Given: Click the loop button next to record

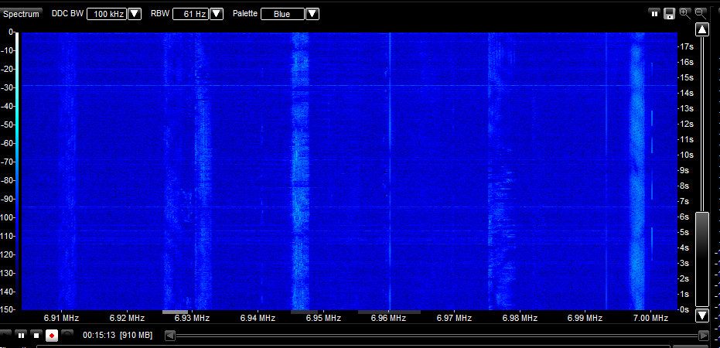Looking at the screenshot, I should pos(67,335).
